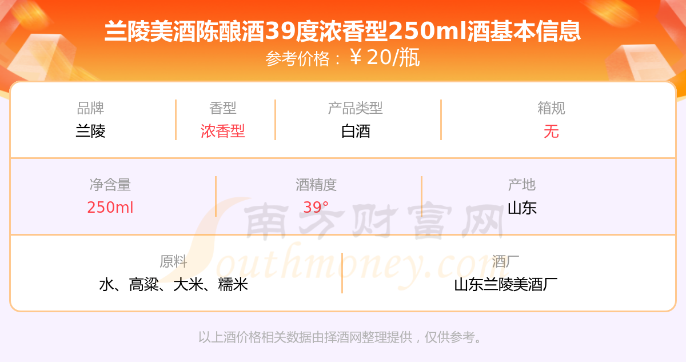
Task: Click the product type value 白酒
Action: [356, 131]
